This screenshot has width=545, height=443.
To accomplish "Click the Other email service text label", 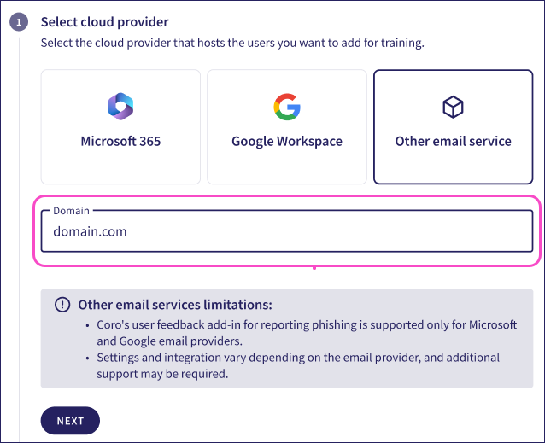I will coord(453,141).
